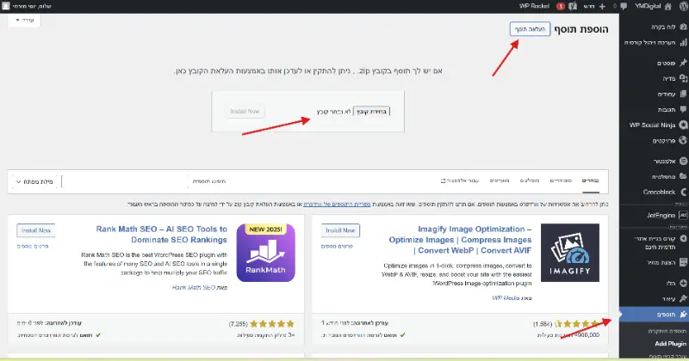Open Hello (הלו) plus-circle icon

point(683,283)
